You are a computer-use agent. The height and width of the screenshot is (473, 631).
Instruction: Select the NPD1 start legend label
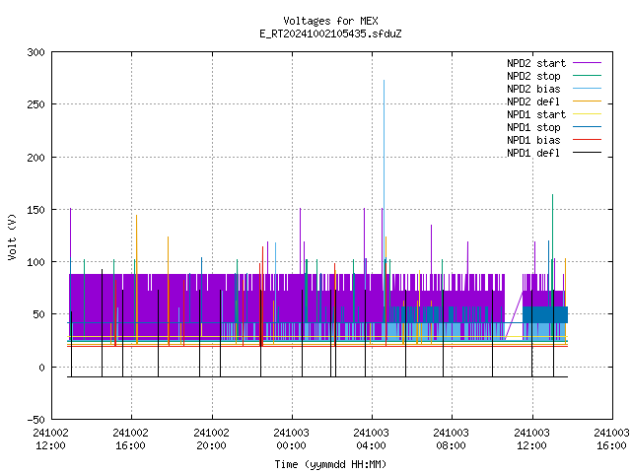536,114
